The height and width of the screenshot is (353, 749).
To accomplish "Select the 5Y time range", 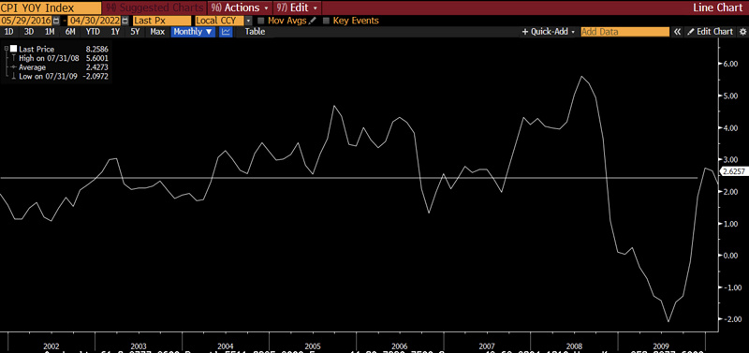I will click(x=135, y=32).
